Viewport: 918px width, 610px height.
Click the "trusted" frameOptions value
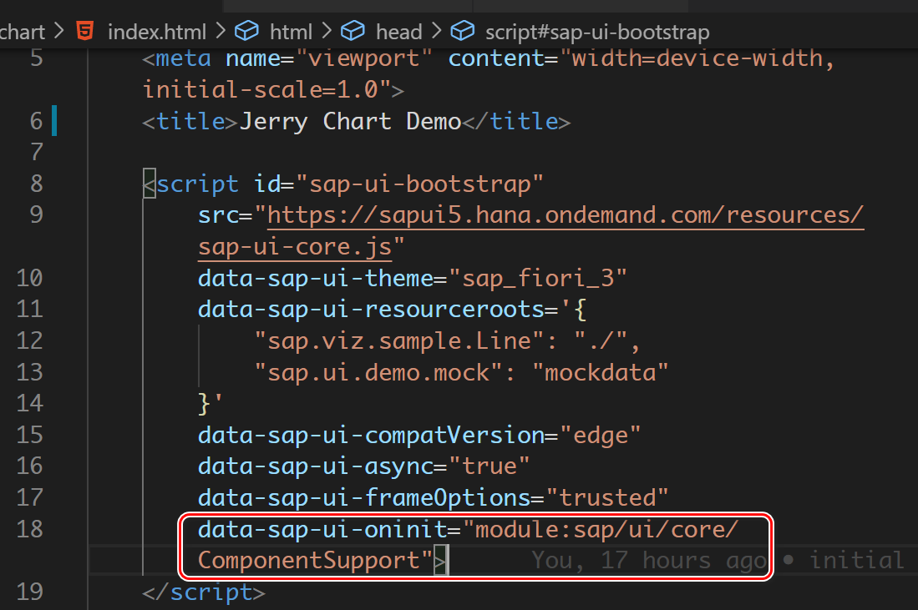(x=607, y=498)
